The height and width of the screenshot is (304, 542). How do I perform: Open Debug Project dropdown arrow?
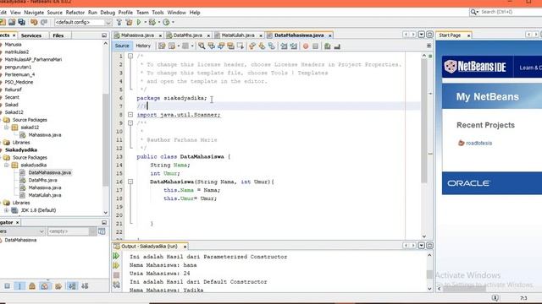tap(158, 22)
